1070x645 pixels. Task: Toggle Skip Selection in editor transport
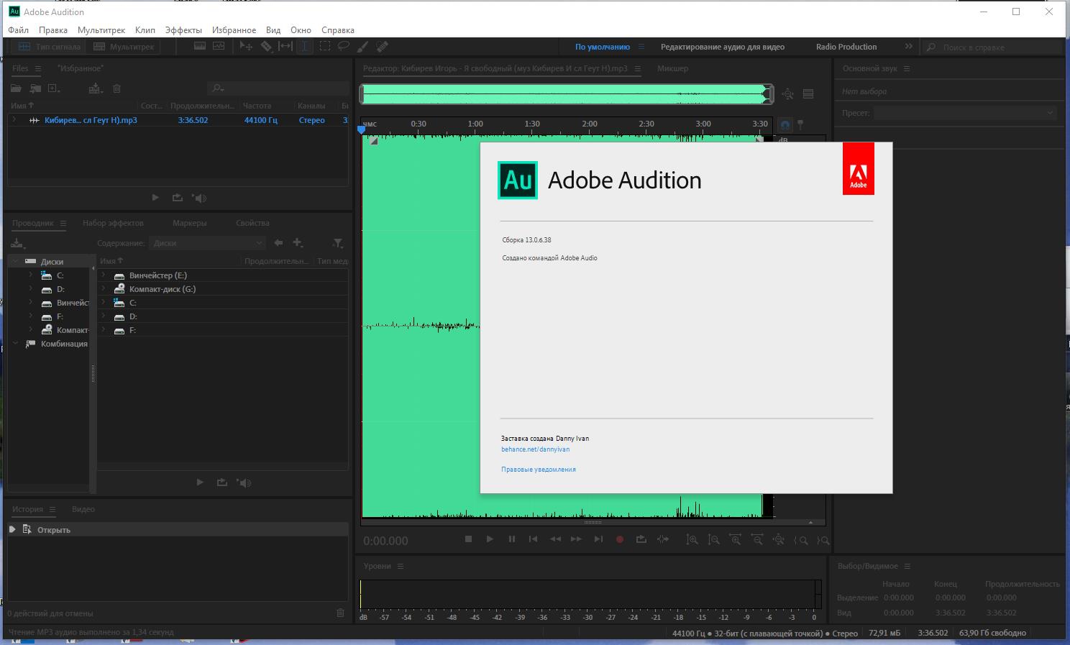pyautogui.click(x=663, y=539)
